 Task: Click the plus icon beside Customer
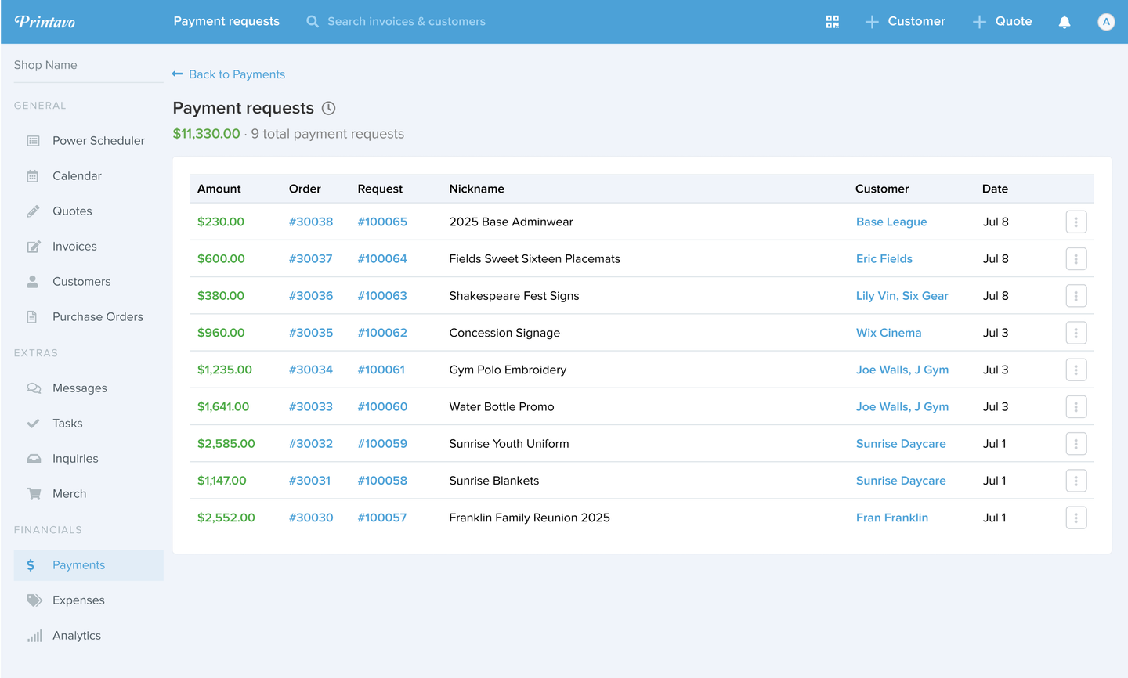click(x=872, y=22)
